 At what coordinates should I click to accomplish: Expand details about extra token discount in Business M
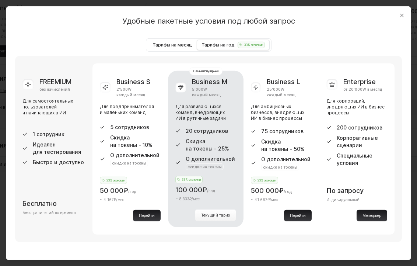(x=204, y=167)
